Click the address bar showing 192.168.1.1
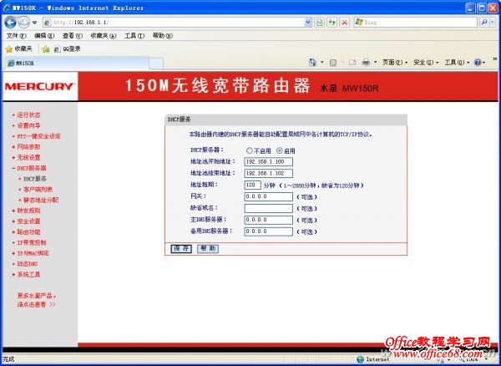501x366 pixels. click(x=175, y=23)
